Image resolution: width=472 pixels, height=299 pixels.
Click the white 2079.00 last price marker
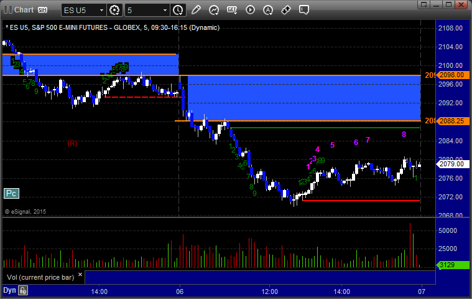pyautogui.click(x=453, y=164)
